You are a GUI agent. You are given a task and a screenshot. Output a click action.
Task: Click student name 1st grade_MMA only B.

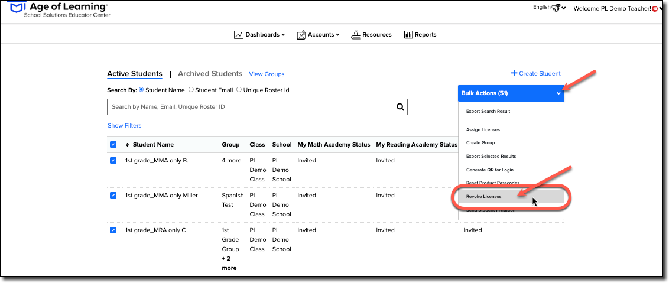pos(157,161)
